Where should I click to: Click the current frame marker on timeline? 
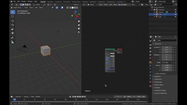click(x=14, y=99)
